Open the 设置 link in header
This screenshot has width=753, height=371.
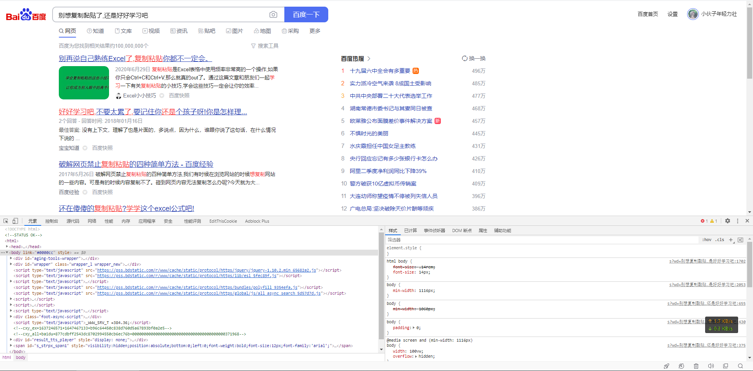pos(673,14)
